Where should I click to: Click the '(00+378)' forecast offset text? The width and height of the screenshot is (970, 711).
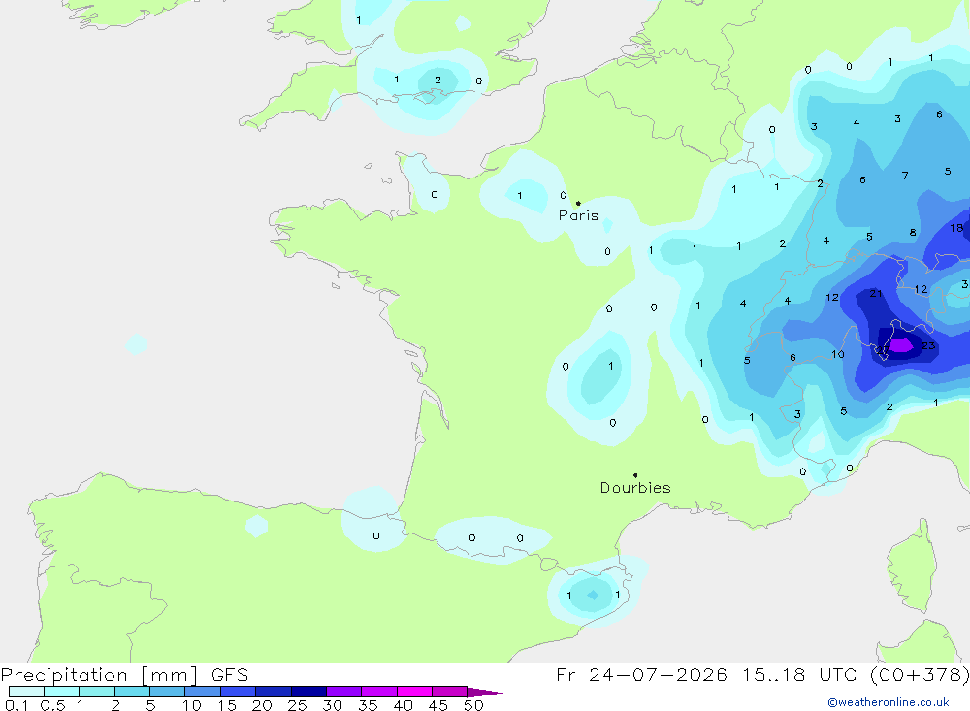click(x=920, y=675)
